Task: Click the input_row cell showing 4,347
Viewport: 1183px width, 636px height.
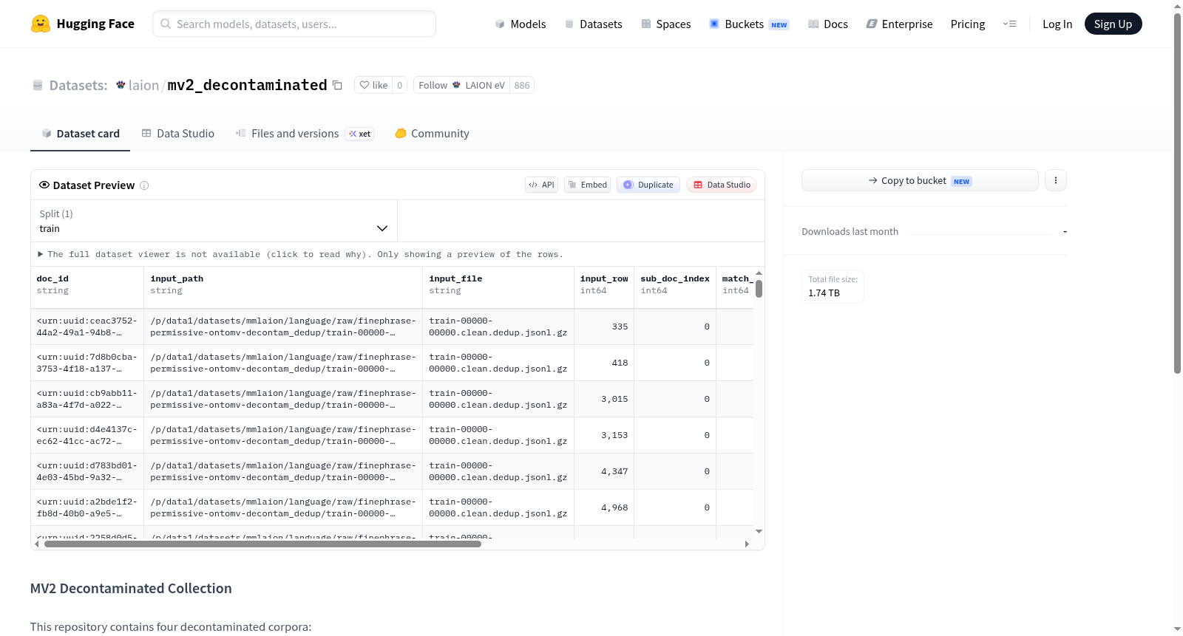Action: tap(604, 471)
